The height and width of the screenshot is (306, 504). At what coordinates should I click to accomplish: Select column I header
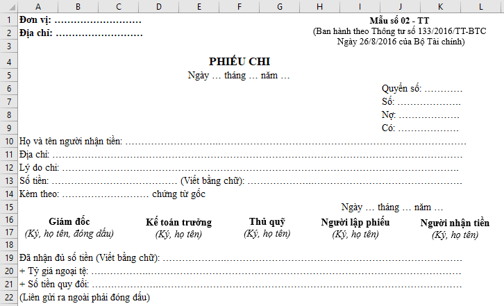360,6
